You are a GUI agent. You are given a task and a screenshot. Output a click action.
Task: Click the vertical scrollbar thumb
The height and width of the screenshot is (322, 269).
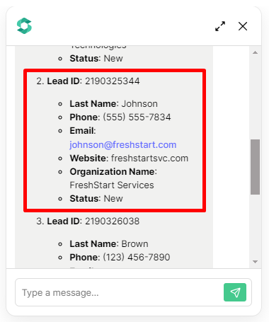255,167
